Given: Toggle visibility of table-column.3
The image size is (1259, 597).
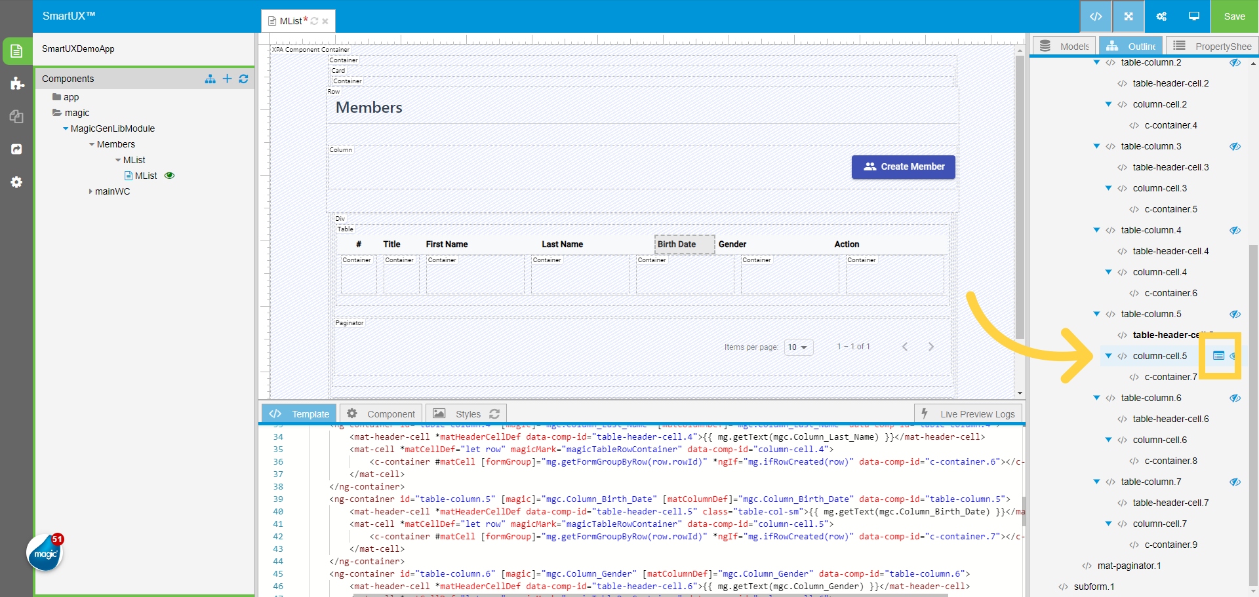Looking at the screenshot, I should 1235,146.
